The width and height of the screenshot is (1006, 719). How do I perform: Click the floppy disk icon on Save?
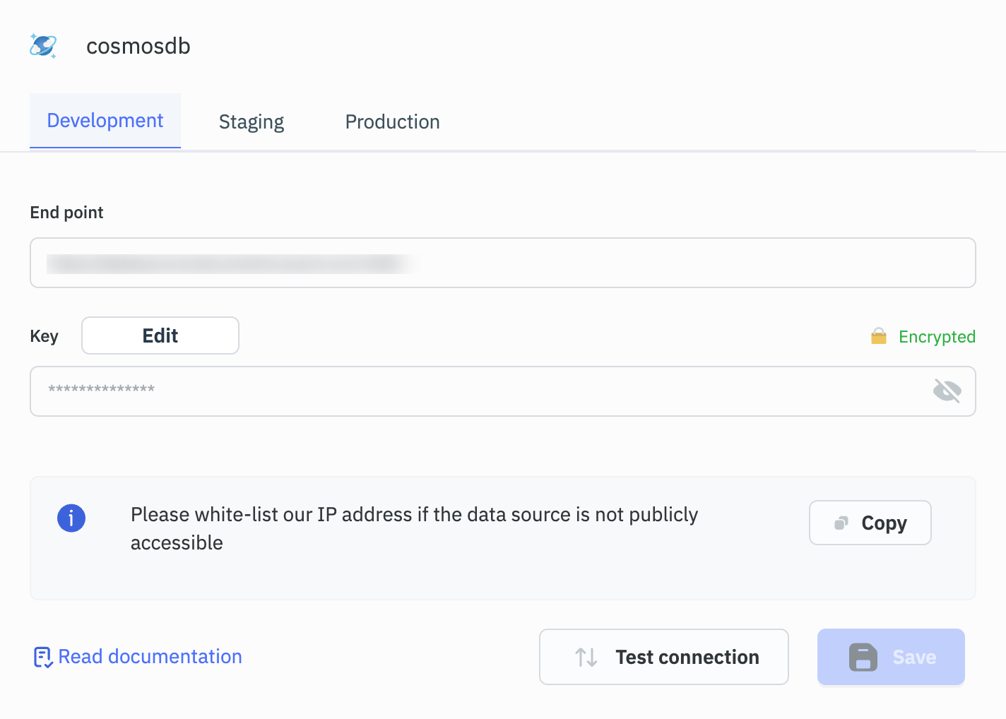click(863, 658)
